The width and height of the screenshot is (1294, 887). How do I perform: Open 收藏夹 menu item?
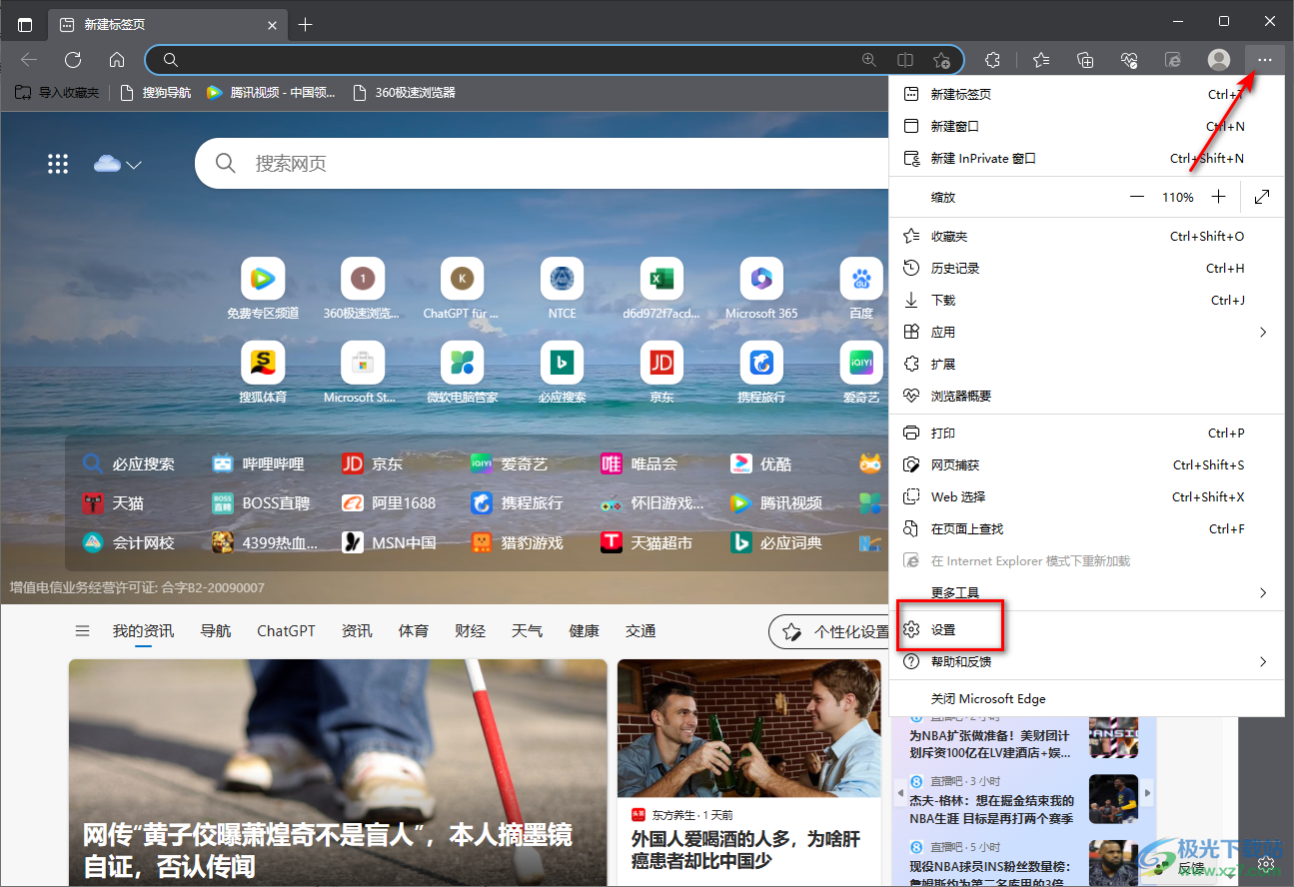(x=1086, y=237)
